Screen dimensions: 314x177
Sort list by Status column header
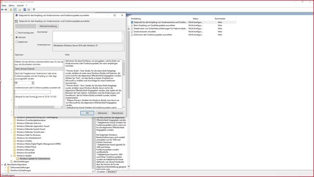tap(195, 19)
